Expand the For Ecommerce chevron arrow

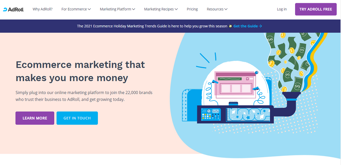tap(89, 9)
